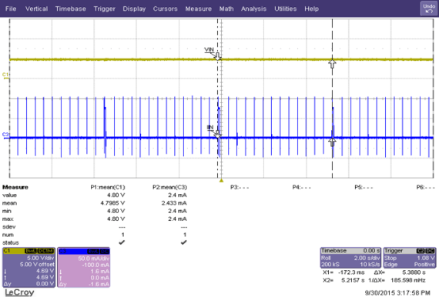Open the Cursors menu
The width and height of the screenshot is (439, 297).
(x=165, y=8)
